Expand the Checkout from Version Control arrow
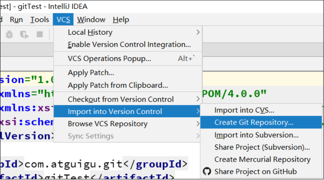 tap(198, 99)
